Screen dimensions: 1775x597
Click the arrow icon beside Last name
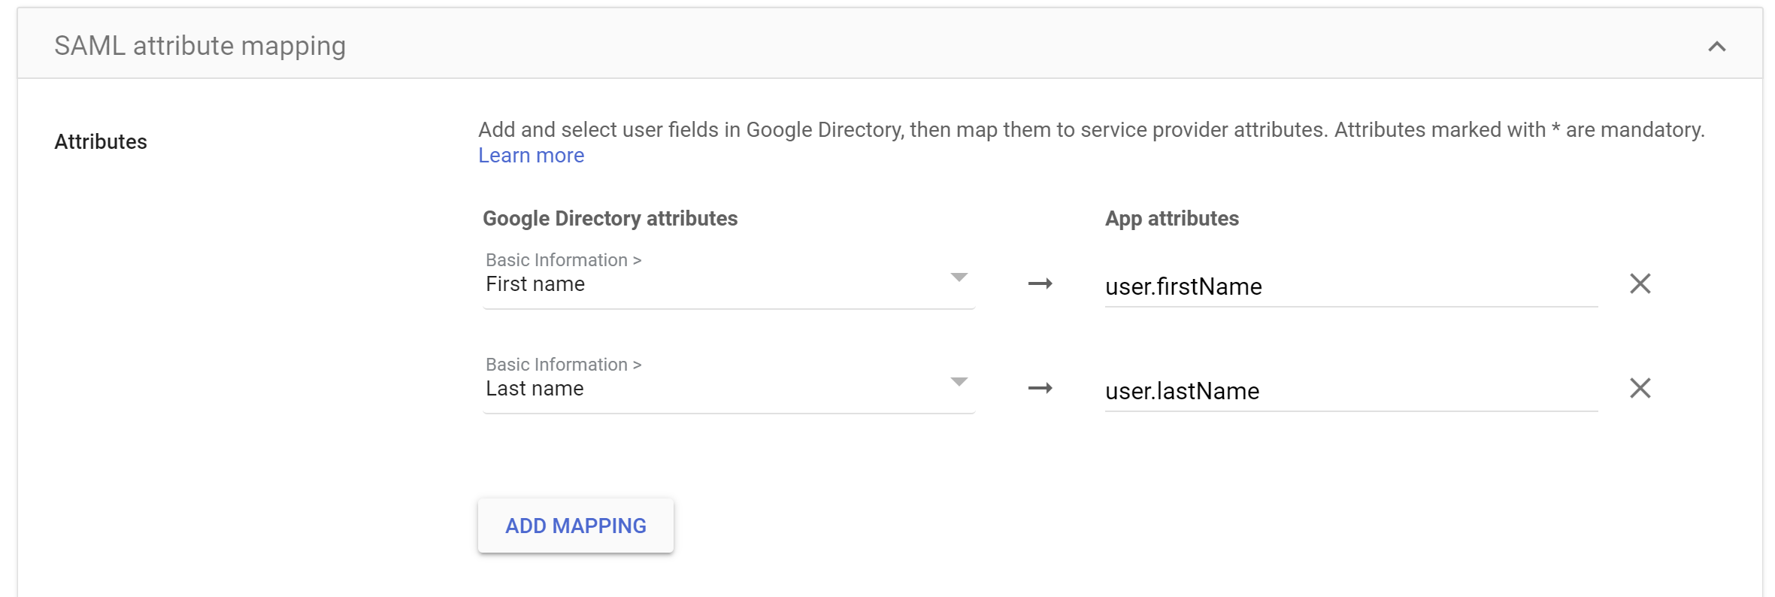[x=1040, y=388]
